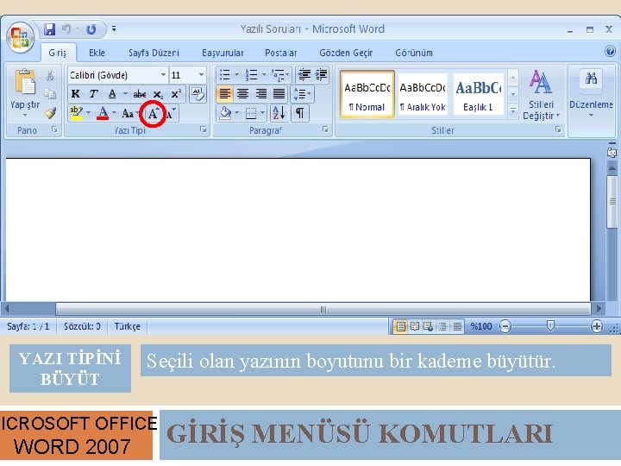The image size is (621, 466).
Task: Apply numbered list formatting
Action: point(252,74)
